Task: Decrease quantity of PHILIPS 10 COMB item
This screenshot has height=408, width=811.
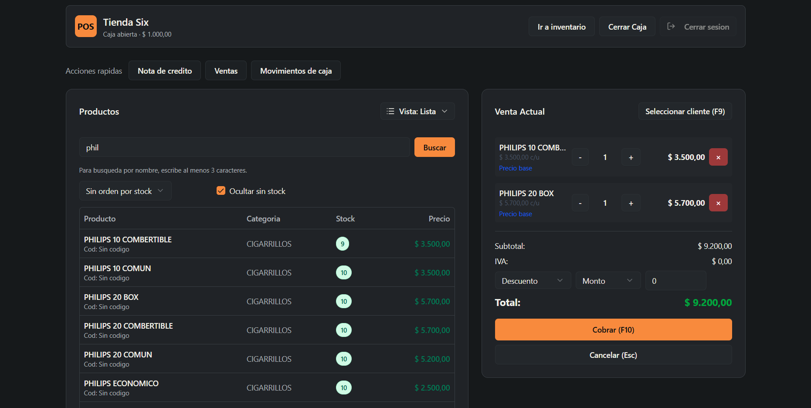Action: [x=580, y=157]
